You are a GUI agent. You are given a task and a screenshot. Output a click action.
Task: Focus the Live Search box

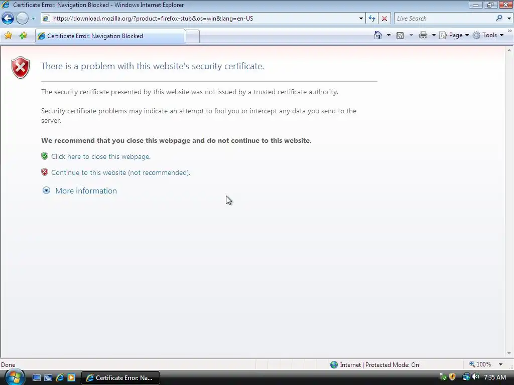coord(444,19)
